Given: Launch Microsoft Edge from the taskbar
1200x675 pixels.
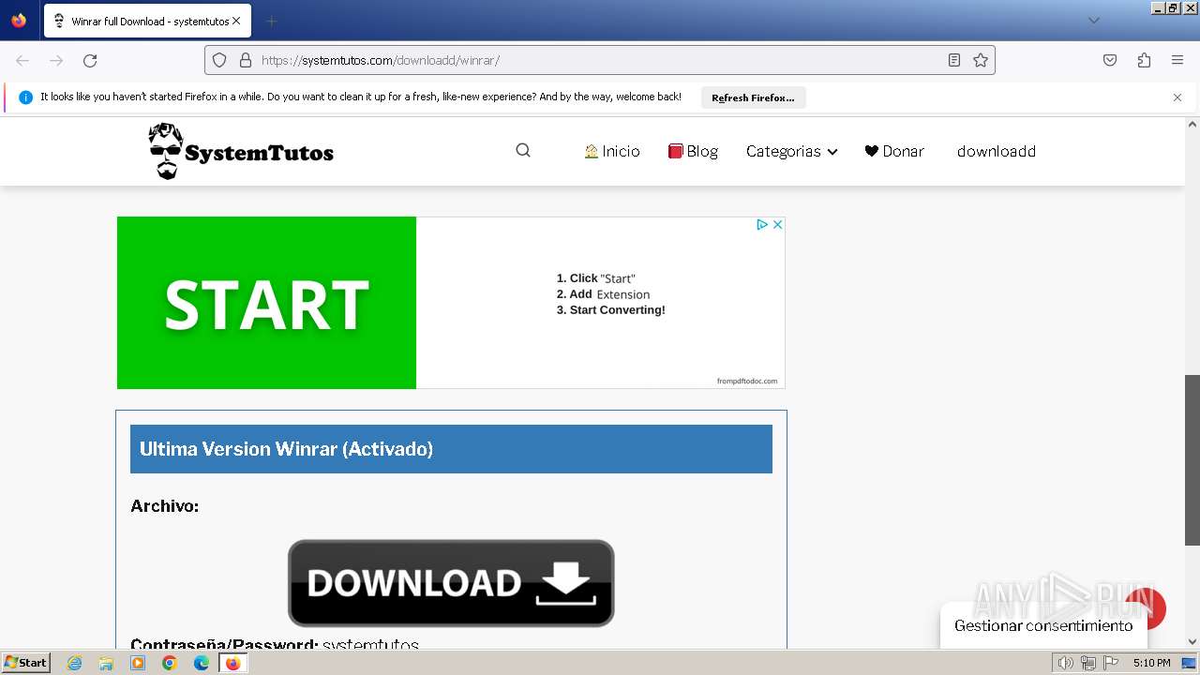Looking at the screenshot, I should 202,663.
